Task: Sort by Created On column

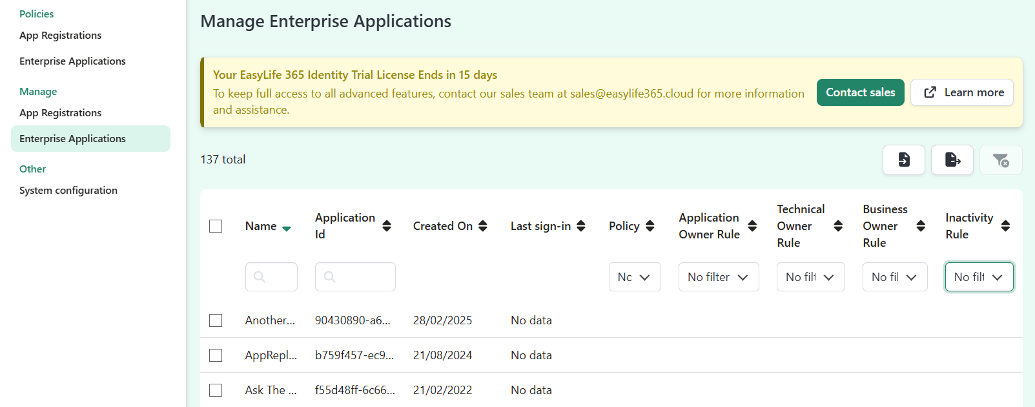Action: click(483, 225)
